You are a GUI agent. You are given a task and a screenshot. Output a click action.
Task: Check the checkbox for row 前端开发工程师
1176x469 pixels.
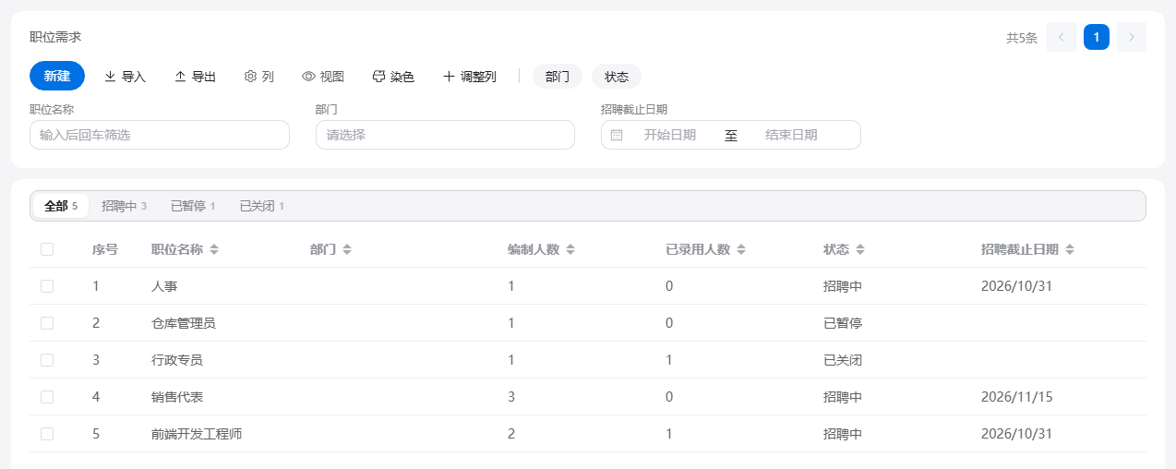pyautogui.click(x=47, y=434)
